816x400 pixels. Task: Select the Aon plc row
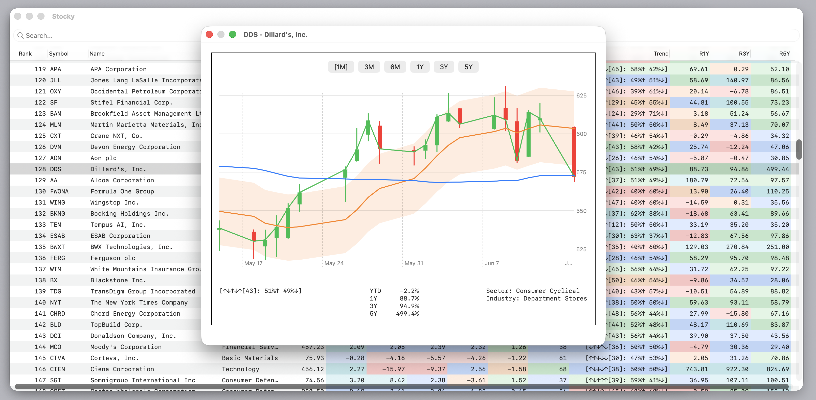[105, 158]
